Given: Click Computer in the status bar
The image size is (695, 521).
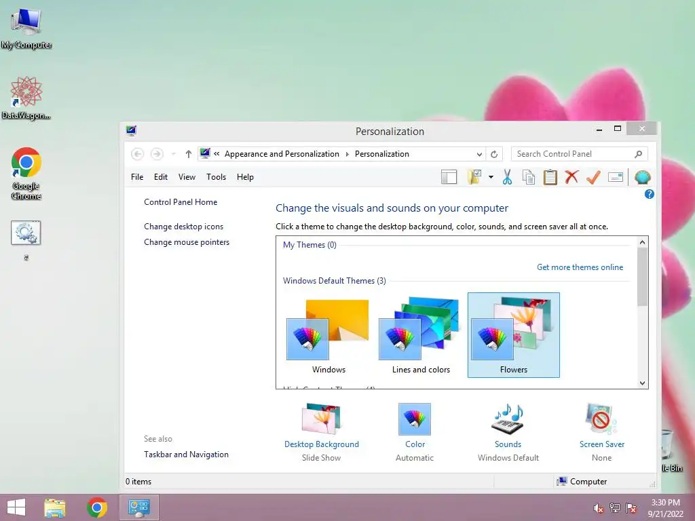Looking at the screenshot, I should (582, 482).
